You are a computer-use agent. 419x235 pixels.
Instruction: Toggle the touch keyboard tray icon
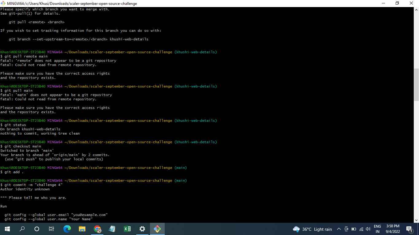point(346,229)
